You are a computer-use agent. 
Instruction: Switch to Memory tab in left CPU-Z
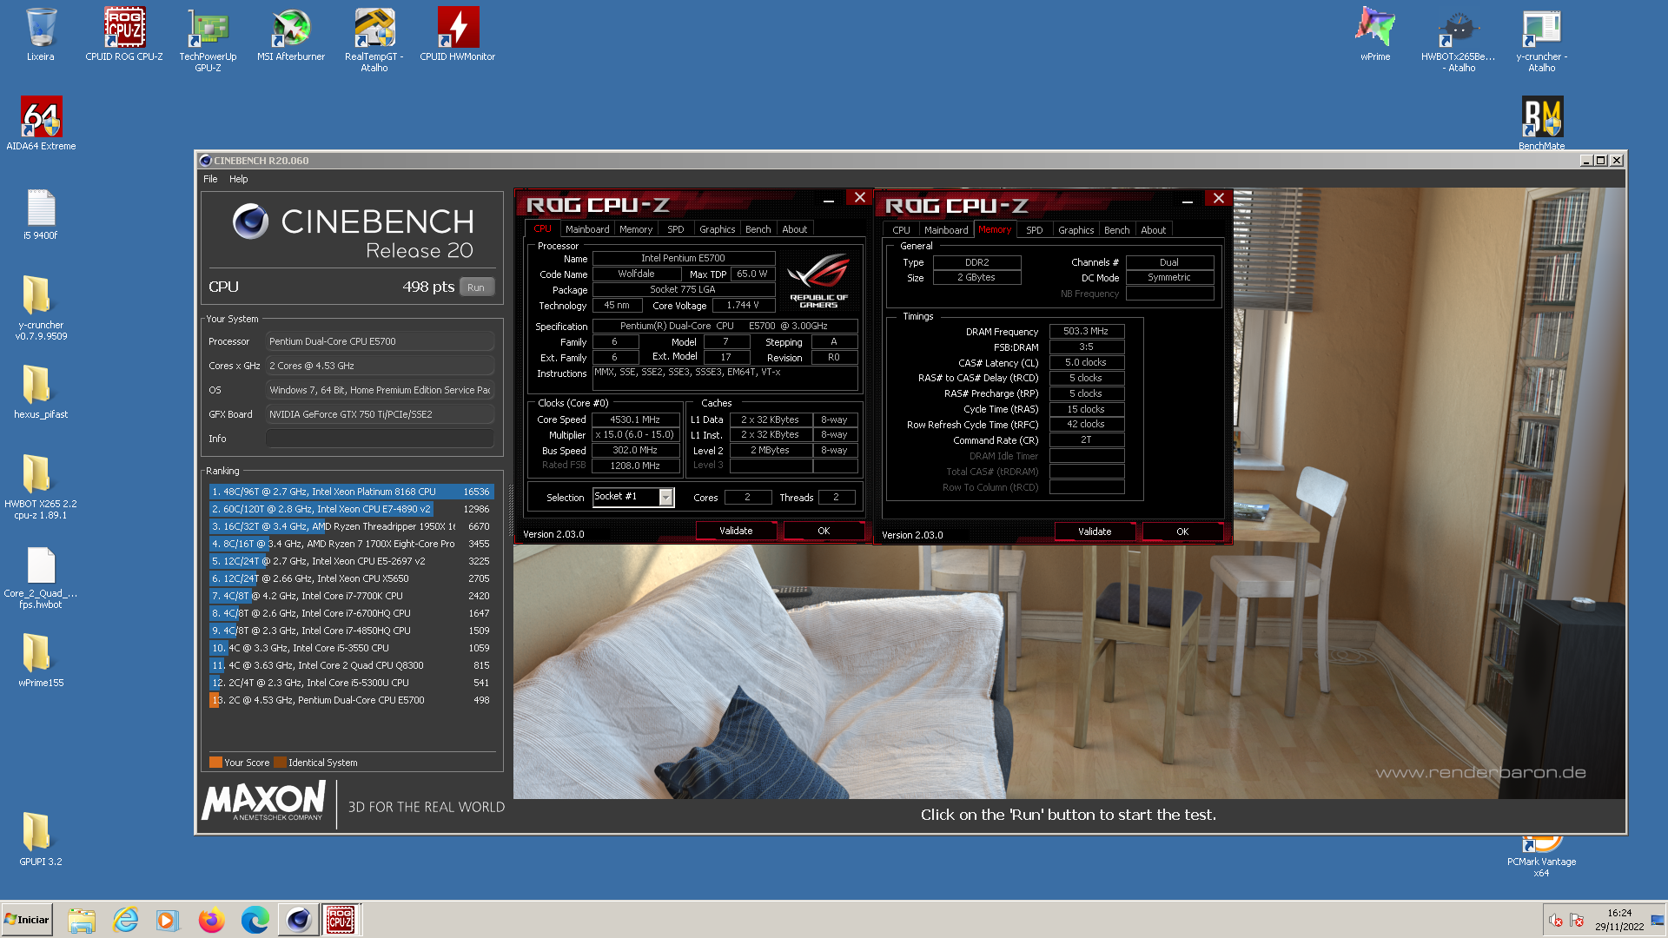636,229
